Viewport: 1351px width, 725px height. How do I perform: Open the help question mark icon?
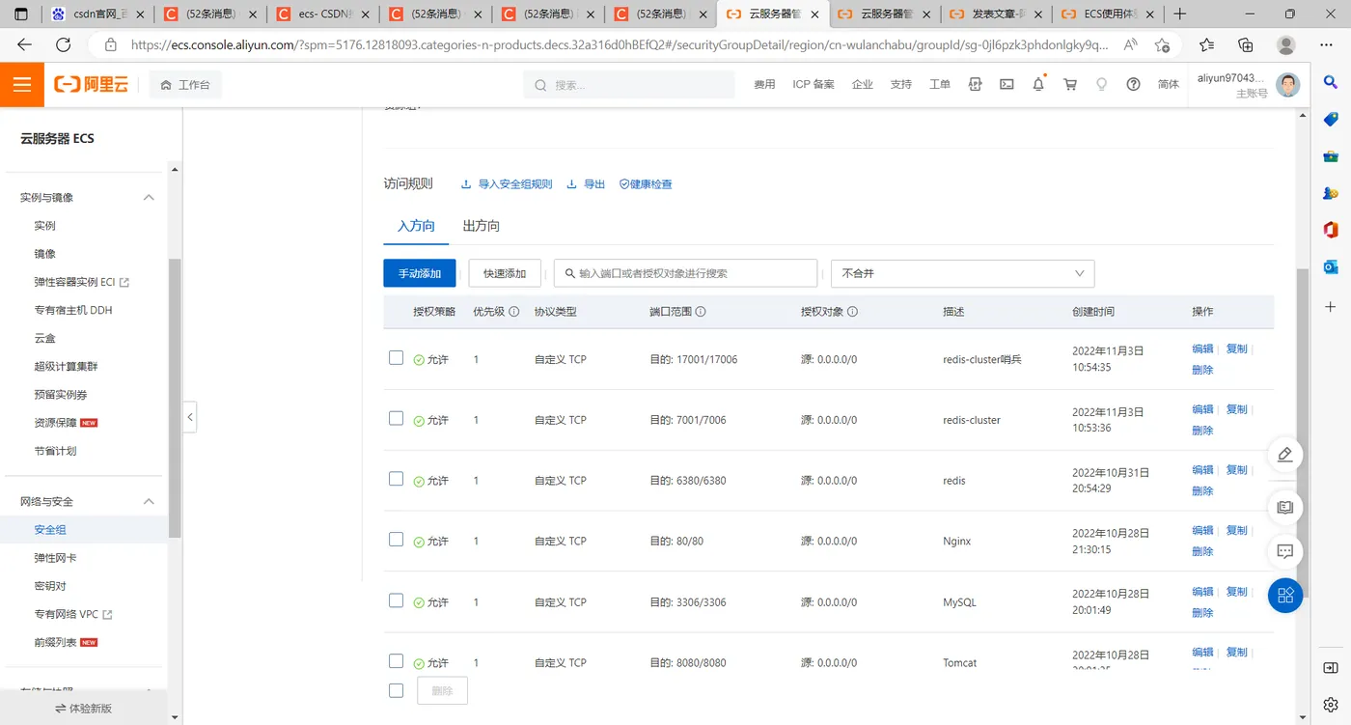point(1134,85)
